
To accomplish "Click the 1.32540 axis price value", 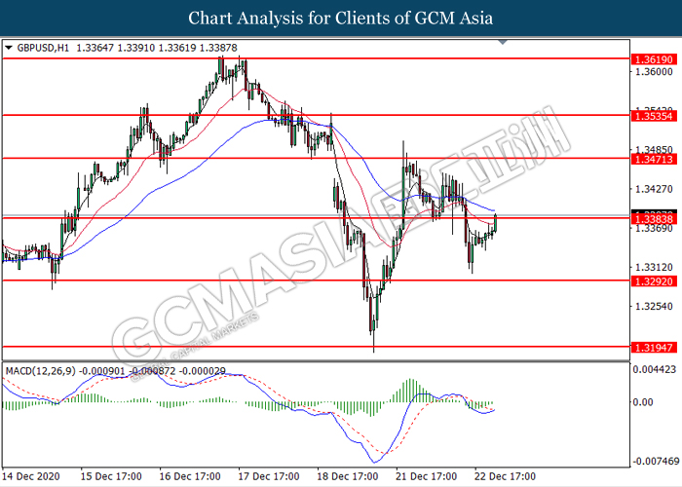I will click(654, 307).
